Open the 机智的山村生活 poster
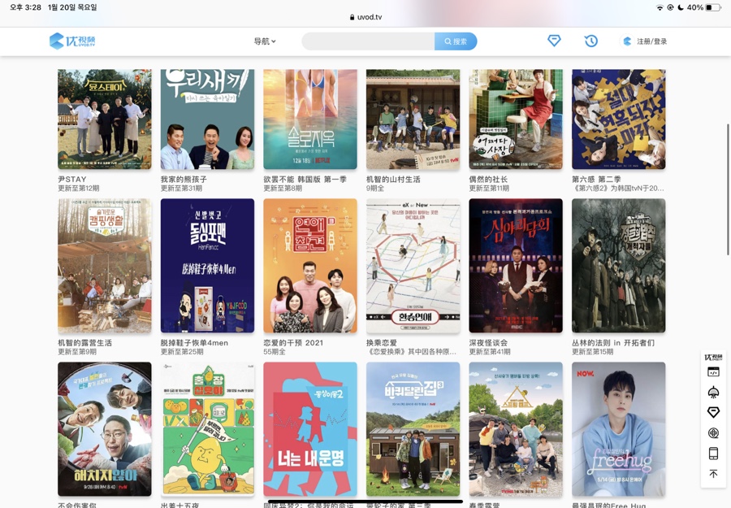The height and width of the screenshot is (508, 731). [413, 119]
